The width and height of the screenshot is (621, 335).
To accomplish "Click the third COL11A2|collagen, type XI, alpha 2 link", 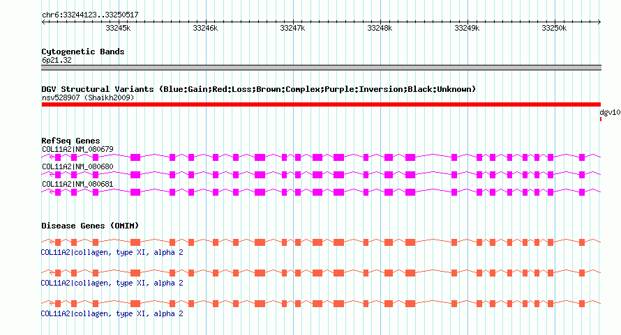I will click(x=112, y=313).
